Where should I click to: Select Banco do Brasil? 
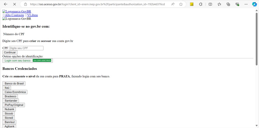[x=14, y=84]
